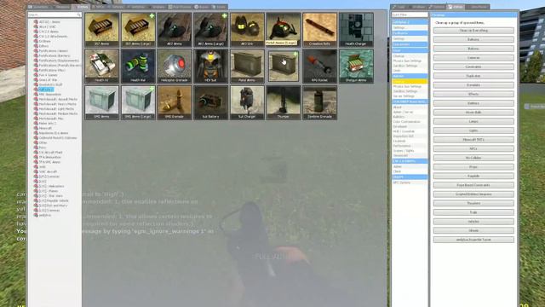Spawn the Suit Charger entity
545x307 pixels.
247,102
